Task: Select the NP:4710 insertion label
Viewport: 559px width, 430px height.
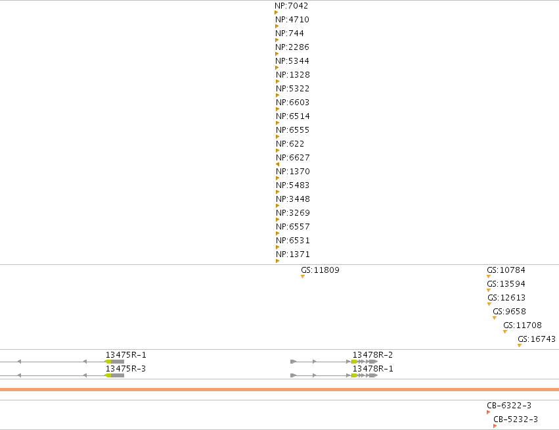Action: coord(292,20)
